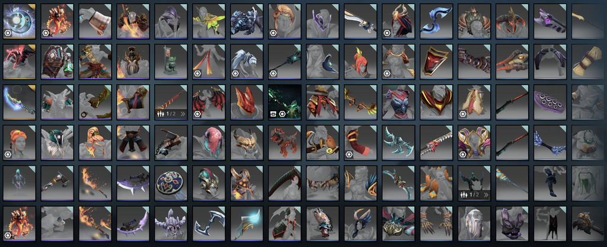Select the glowing blue orb item
Viewport: 607px width, 247px height.
tap(20, 21)
